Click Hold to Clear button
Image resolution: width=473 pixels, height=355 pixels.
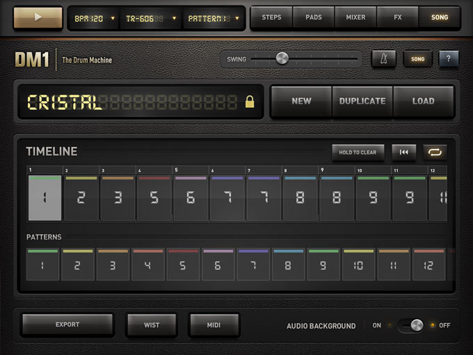[358, 152]
